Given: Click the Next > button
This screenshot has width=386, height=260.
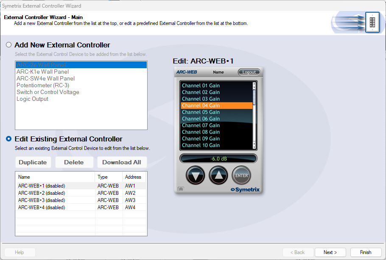Looking at the screenshot, I should point(330,252).
